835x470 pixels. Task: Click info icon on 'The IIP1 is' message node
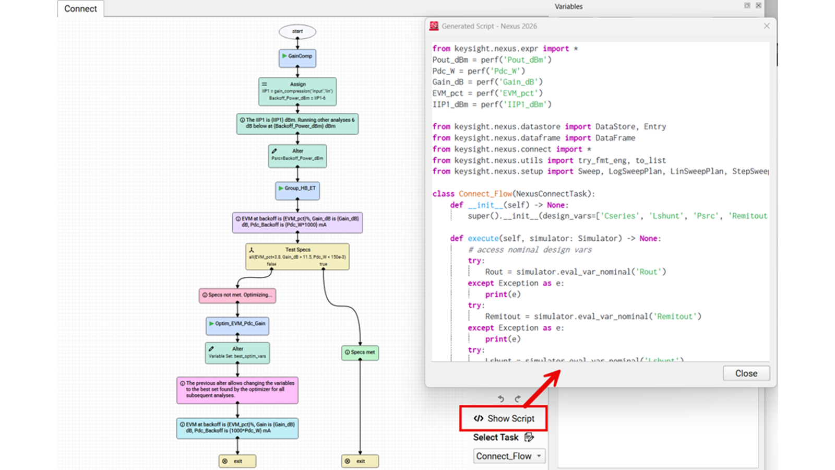pyautogui.click(x=242, y=120)
